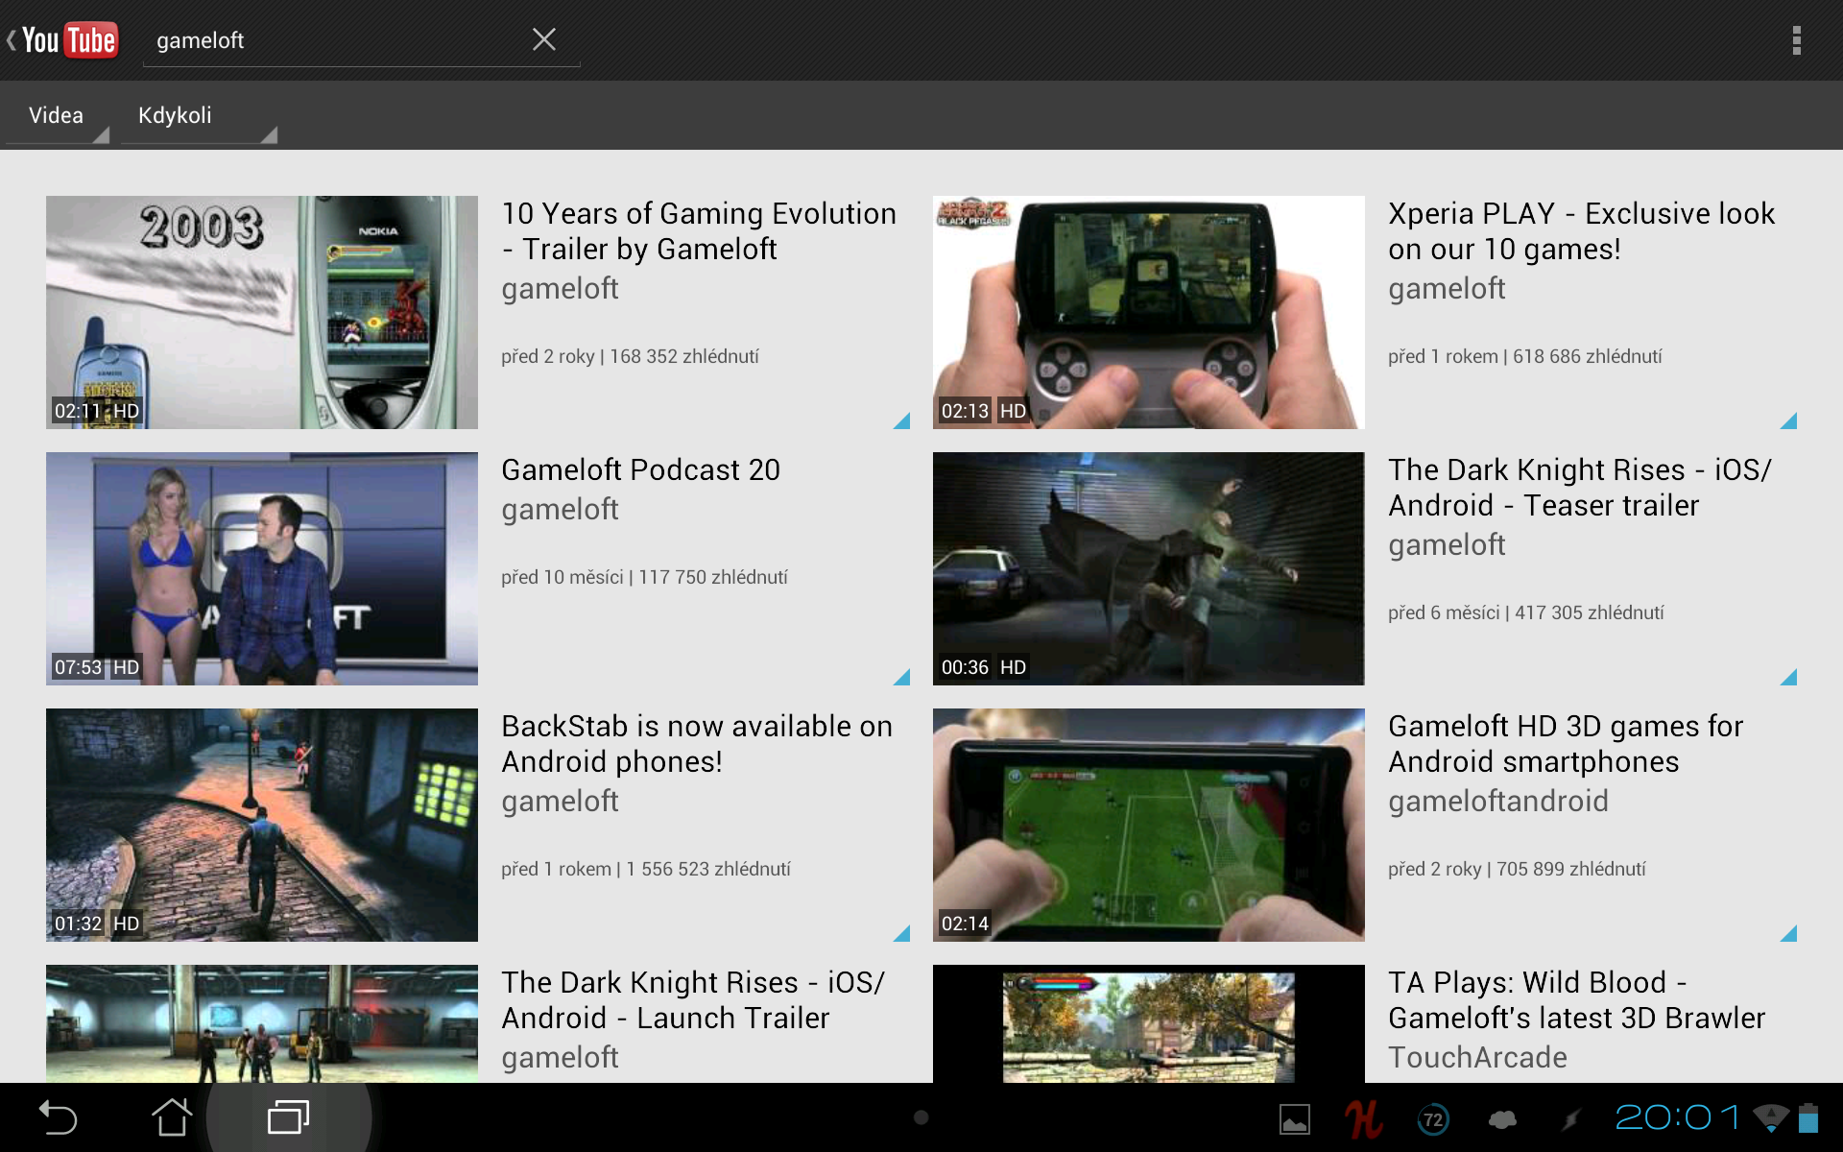
Task: Open the Xperia PLAY video thumbnail
Action: [1149, 312]
